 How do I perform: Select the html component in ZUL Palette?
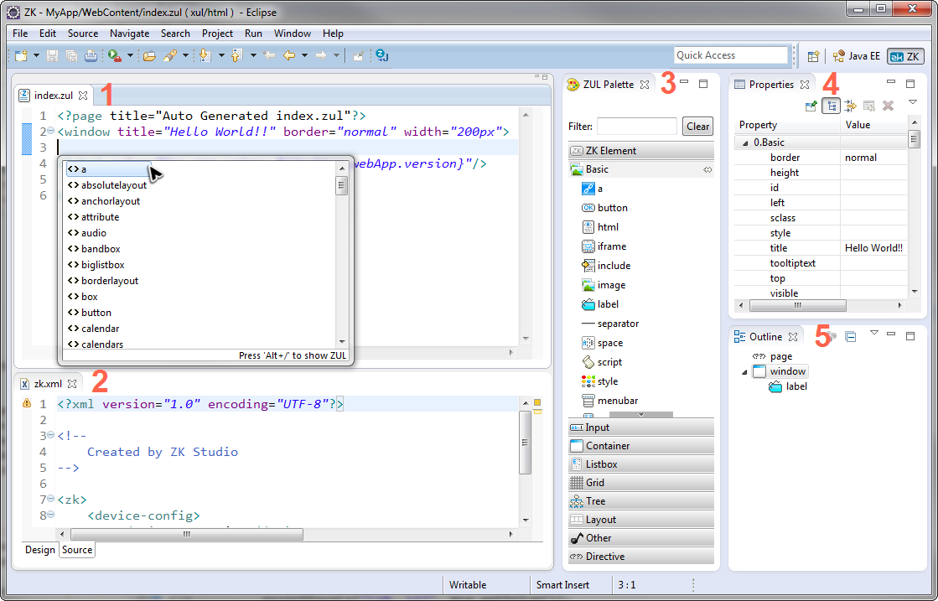[601, 227]
